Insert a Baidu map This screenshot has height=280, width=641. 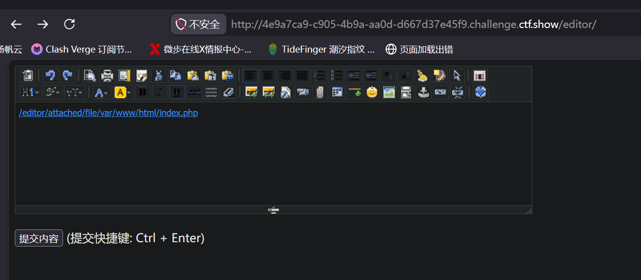coord(389,92)
